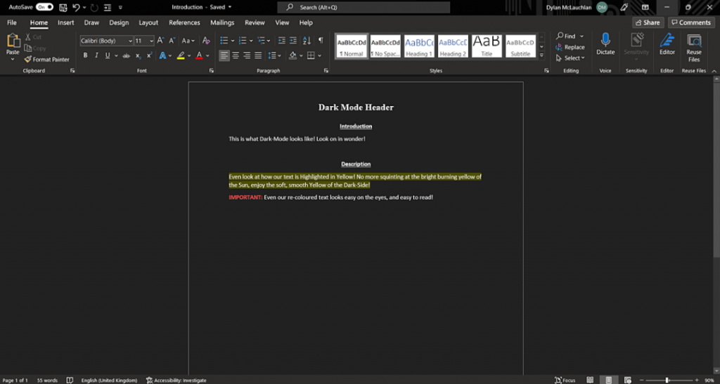Image resolution: width=720 pixels, height=384 pixels.
Task: Open Change Case dropdown
Action: (x=188, y=41)
